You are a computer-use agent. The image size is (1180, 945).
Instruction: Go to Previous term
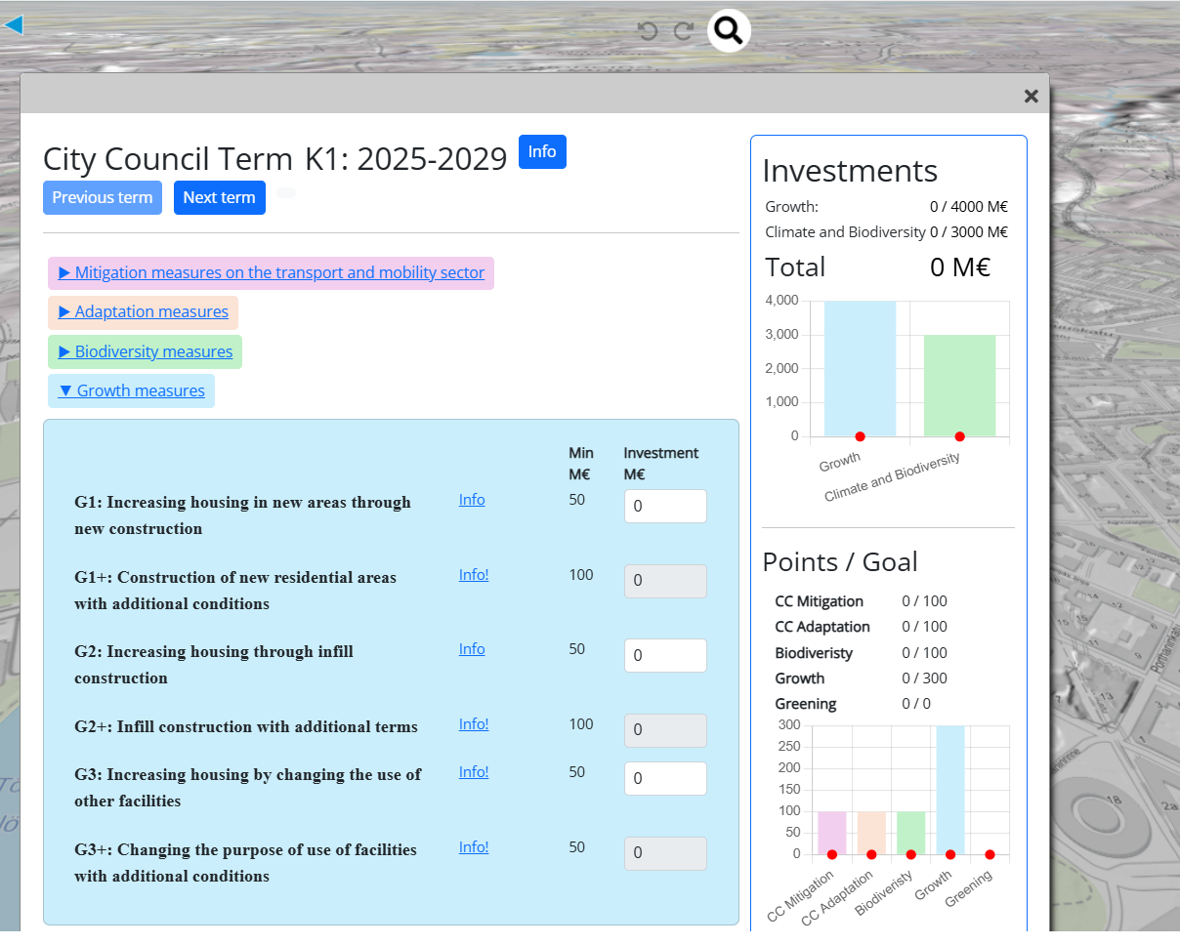[x=103, y=197]
